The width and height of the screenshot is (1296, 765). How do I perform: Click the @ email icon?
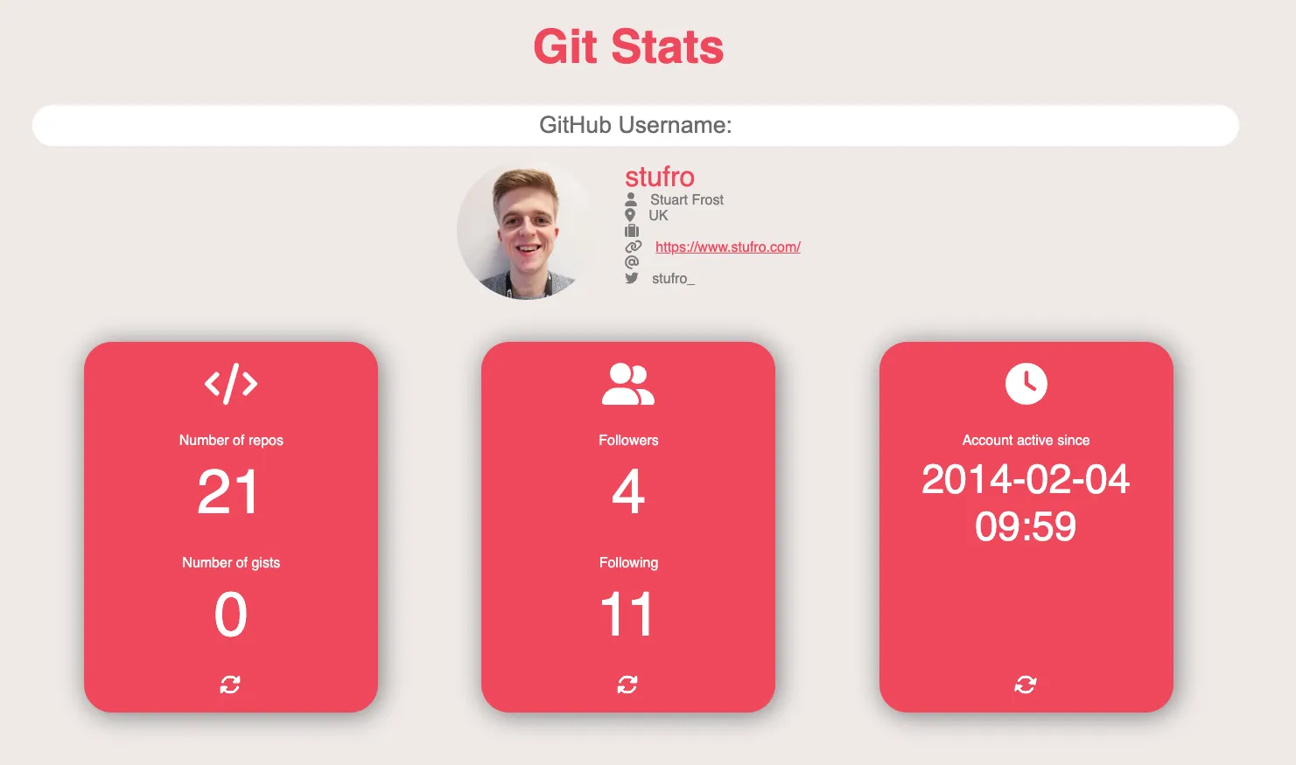point(632,262)
